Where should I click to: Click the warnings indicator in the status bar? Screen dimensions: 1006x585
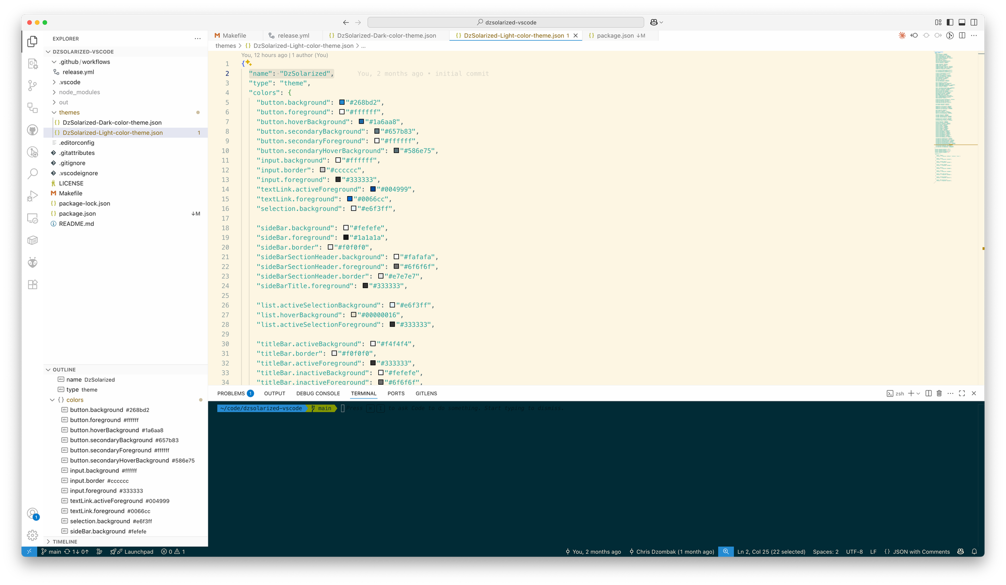pos(180,552)
